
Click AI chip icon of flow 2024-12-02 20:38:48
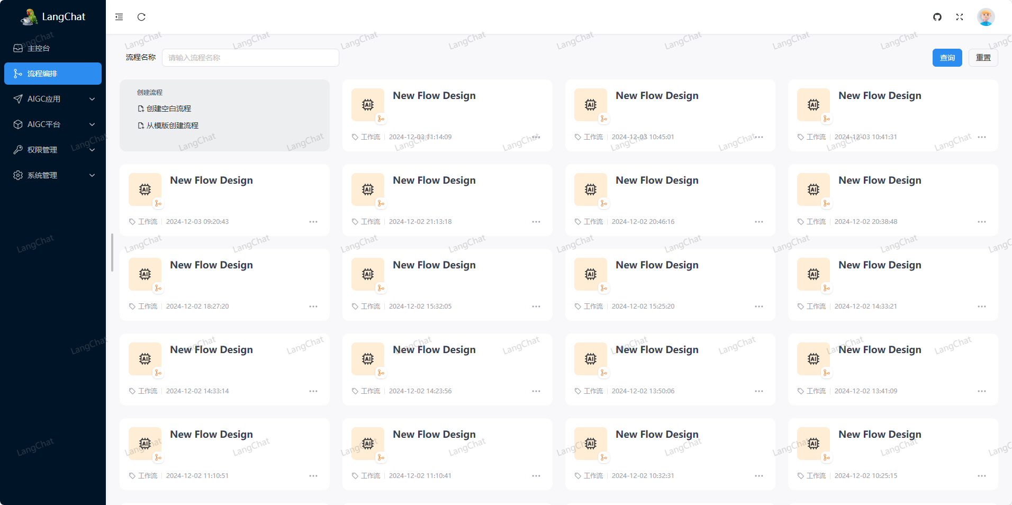coord(814,190)
